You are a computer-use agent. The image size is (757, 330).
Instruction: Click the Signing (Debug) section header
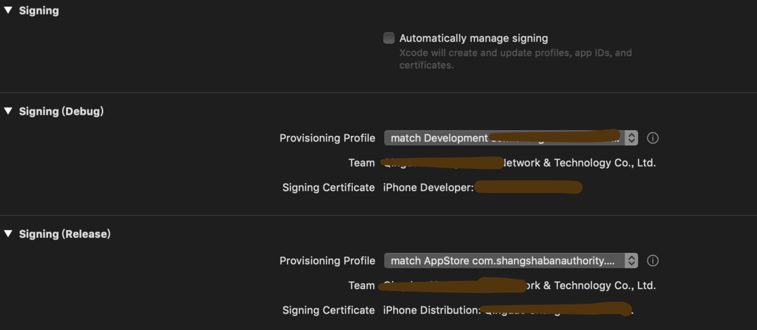click(x=61, y=111)
